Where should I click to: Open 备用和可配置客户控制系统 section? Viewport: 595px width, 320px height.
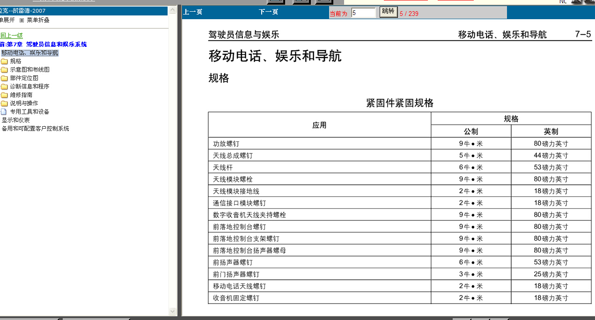(35, 129)
